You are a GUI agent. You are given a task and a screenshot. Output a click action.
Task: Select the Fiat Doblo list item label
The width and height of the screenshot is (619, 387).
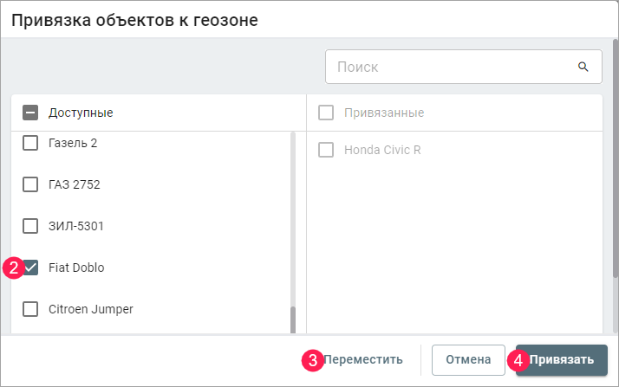[76, 268]
